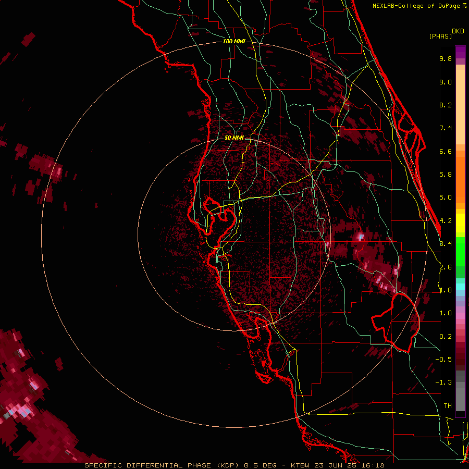Select the 9.0 value on the scale
The height and width of the screenshot is (469, 469).
(x=446, y=82)
